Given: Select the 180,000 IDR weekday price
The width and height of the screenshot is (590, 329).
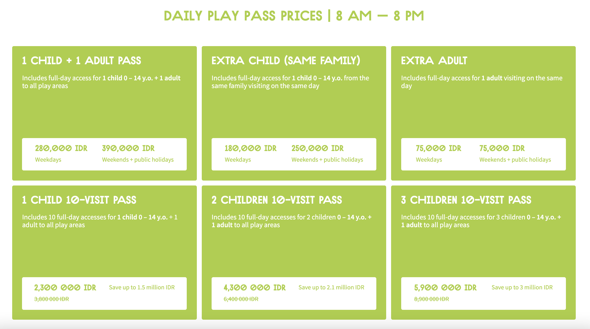Looking at the screenshot, I should 250,148.
